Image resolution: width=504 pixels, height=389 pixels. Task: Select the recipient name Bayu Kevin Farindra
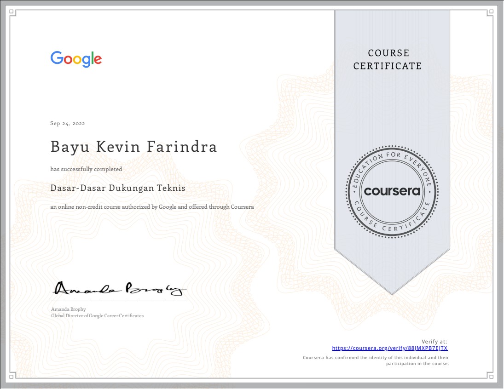pos(133,147)
